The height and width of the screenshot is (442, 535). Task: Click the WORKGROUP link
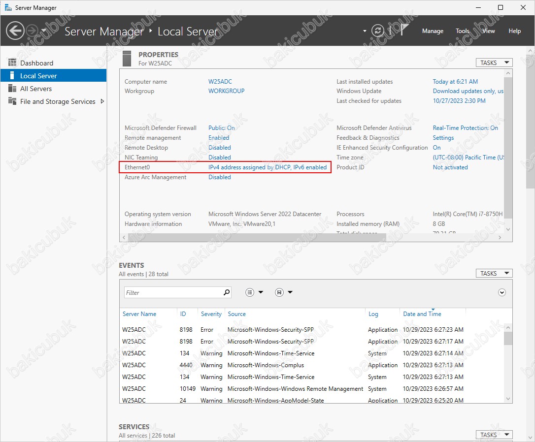[226, 91]
